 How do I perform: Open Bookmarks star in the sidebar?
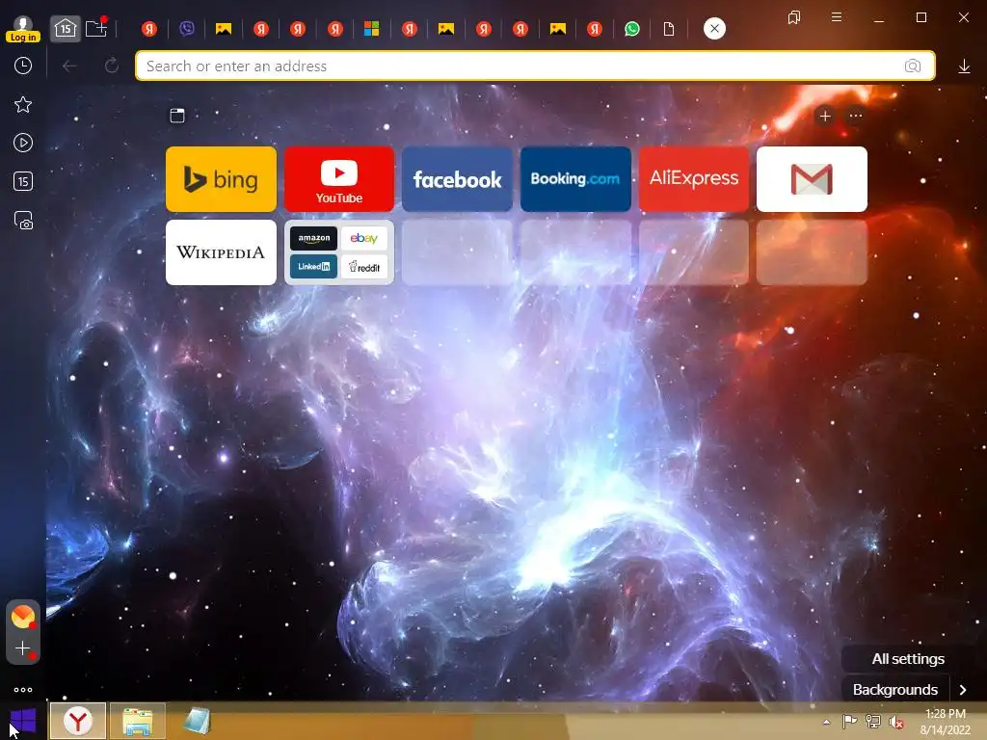[23, 104]
